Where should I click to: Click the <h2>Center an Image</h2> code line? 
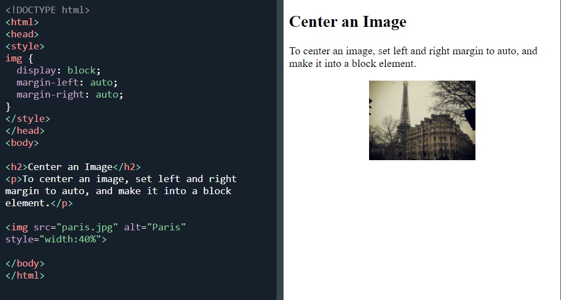(73, 167)
